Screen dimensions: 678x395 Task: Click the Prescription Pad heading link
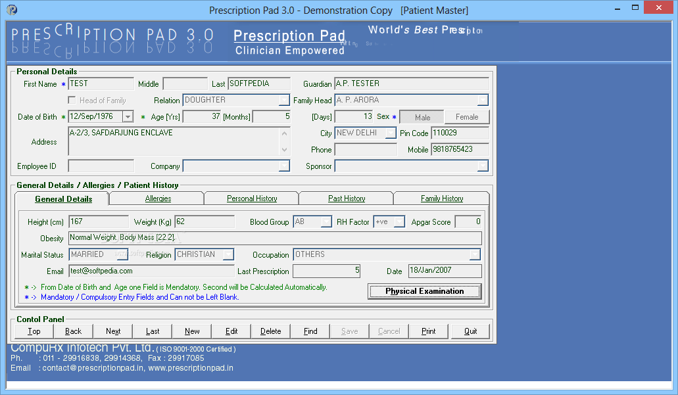tap(289, 36)
